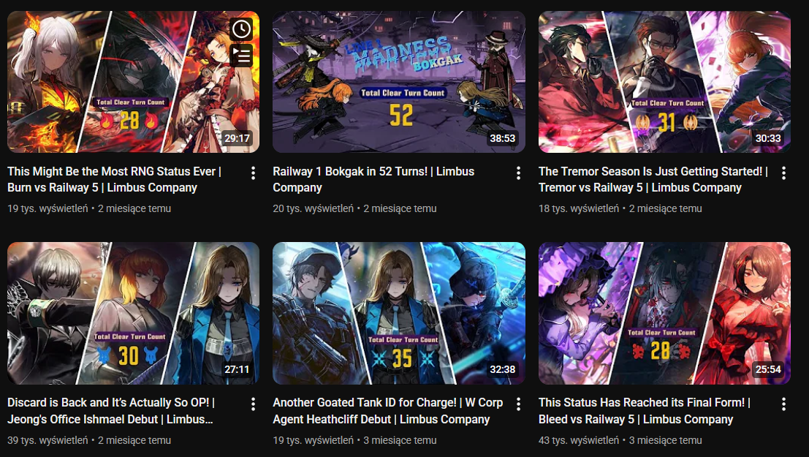Open the Burn vs Railway 5 thumbnail
Screen dimensions: 809x457
tap(133, 82)
